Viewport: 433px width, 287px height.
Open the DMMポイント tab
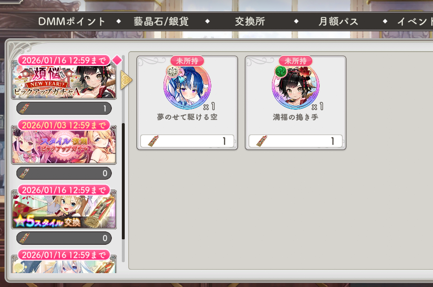[72, 21]
